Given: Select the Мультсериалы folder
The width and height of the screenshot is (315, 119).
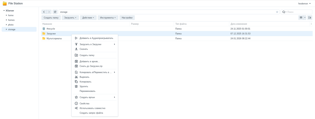Looking at the screenshot, I should [x=54, y=38].
